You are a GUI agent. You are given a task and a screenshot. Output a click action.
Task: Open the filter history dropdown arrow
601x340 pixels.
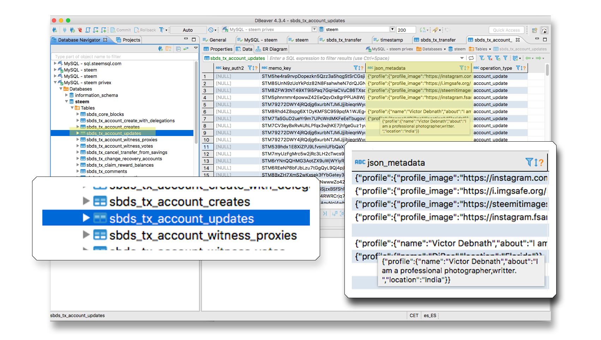462,58
